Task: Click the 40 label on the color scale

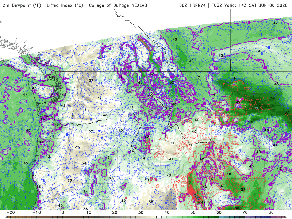Action: tap(167, 212)
